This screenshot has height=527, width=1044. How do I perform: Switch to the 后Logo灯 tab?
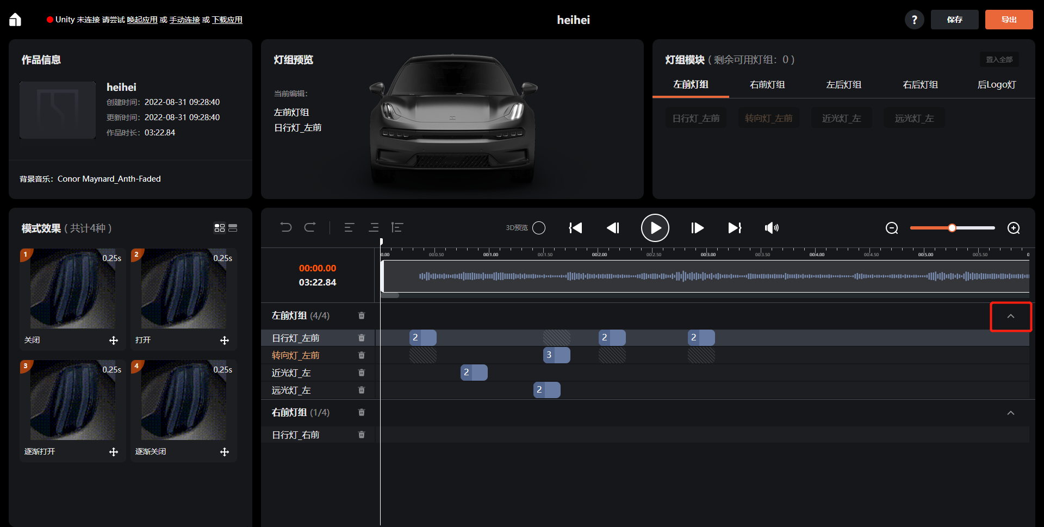click(x=997, y=84)
